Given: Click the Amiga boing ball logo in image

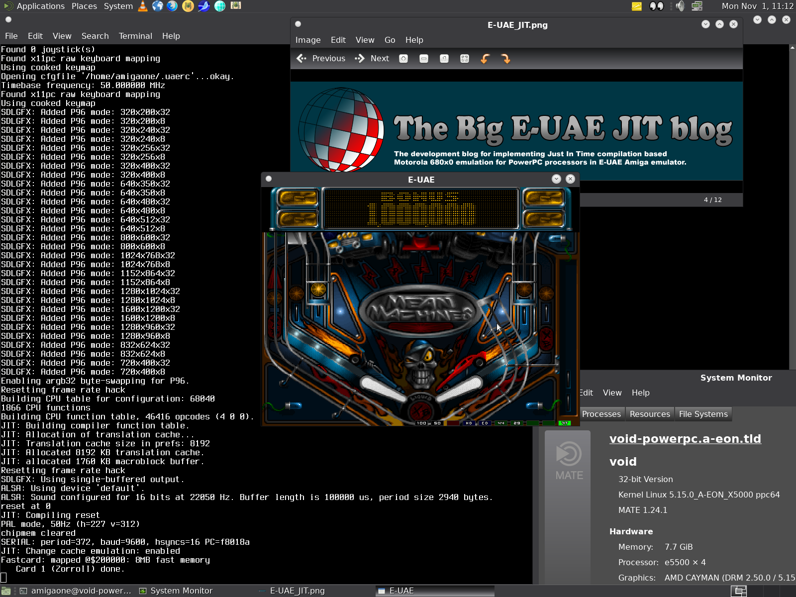Looking at the screenshot, I should coord(341,129).
